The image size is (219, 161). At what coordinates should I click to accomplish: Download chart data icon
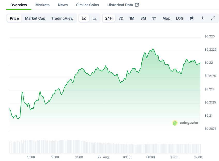202,18
